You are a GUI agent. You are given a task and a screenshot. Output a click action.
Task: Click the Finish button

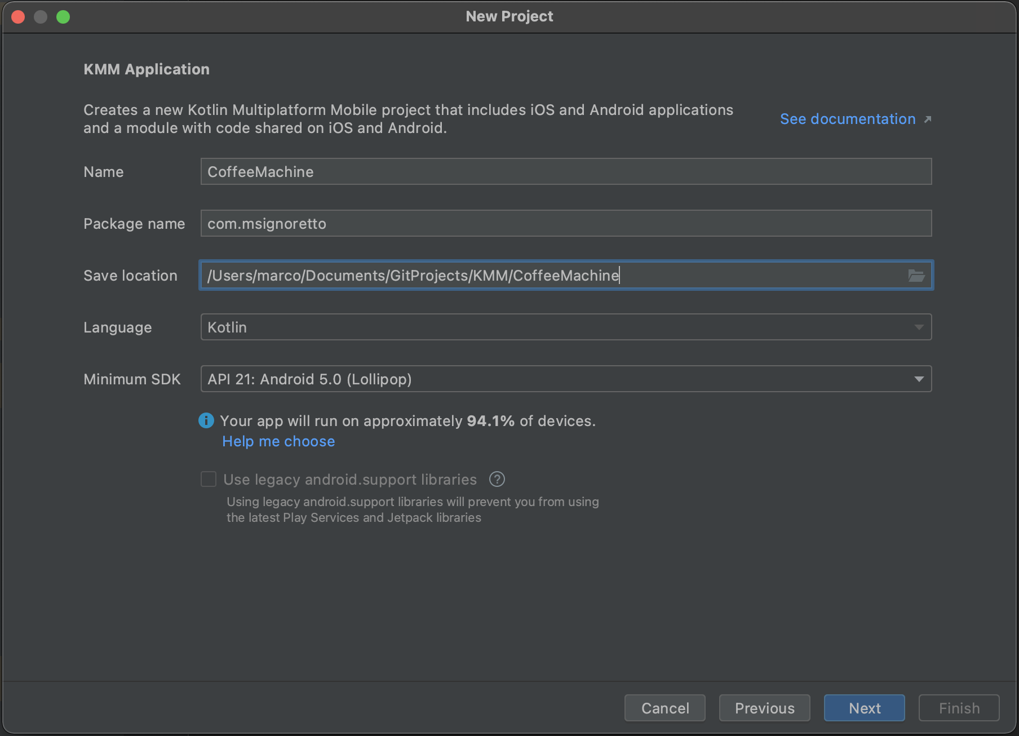click(x=959, y=708)
